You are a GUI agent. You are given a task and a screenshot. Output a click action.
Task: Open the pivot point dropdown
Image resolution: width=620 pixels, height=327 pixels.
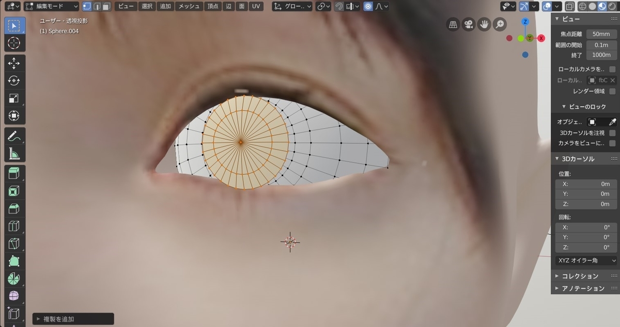coord(323,7)
